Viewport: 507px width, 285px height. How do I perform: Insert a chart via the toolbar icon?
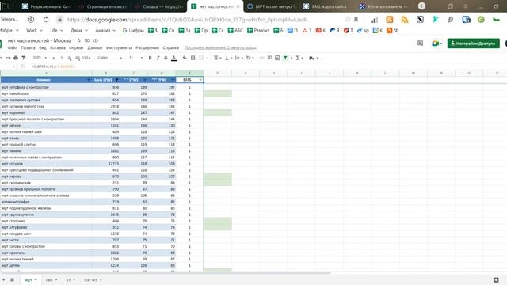(x=277, y=58)
